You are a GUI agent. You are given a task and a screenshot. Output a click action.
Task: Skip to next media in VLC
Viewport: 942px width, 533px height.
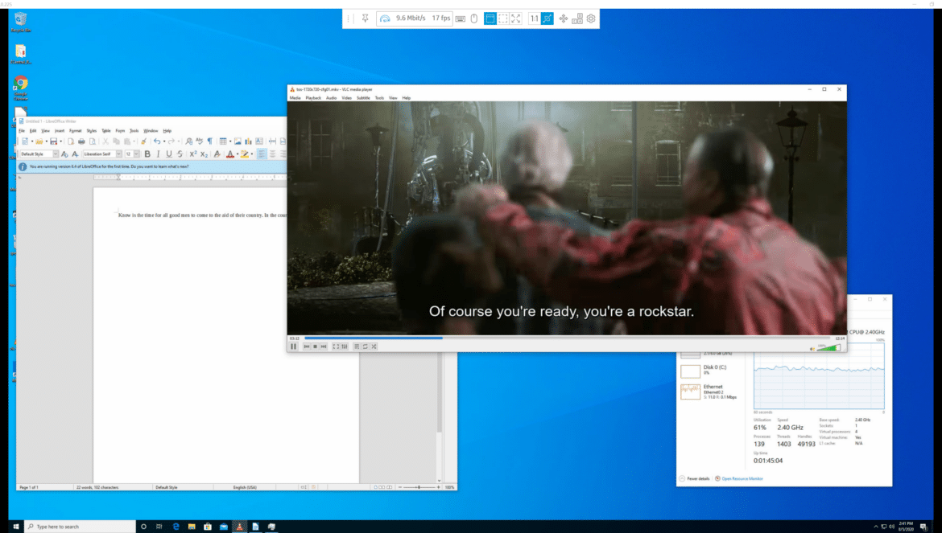click(324, 346)
